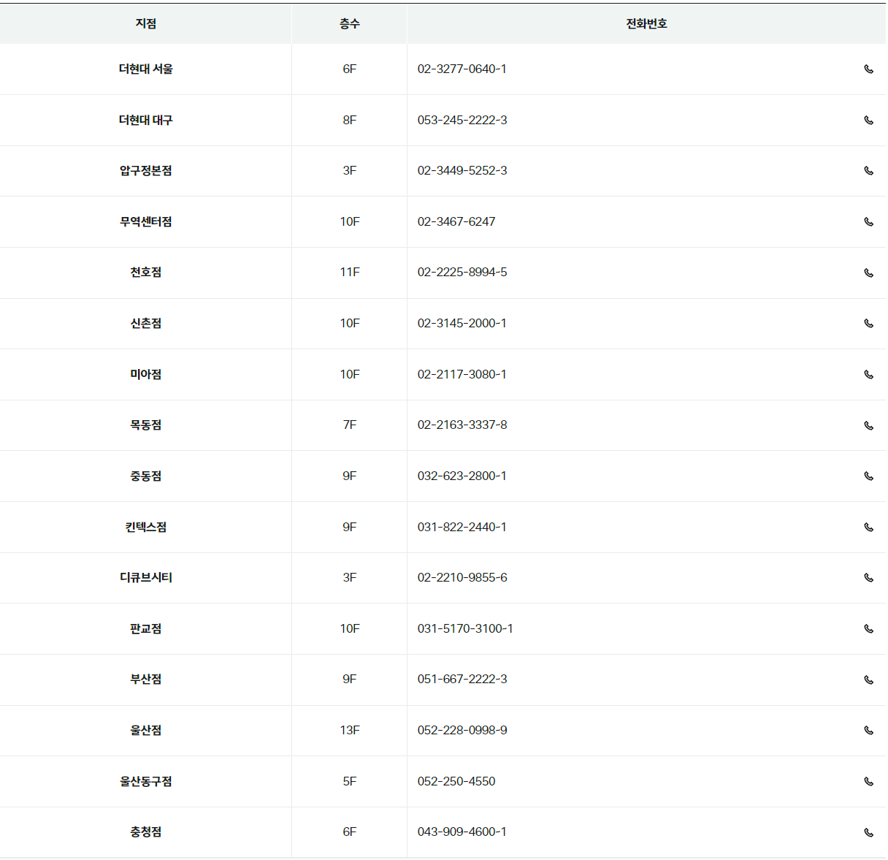Select the phone icon for 킨텍스점
This screenshot has height=860, width=888.
(868, 528)
